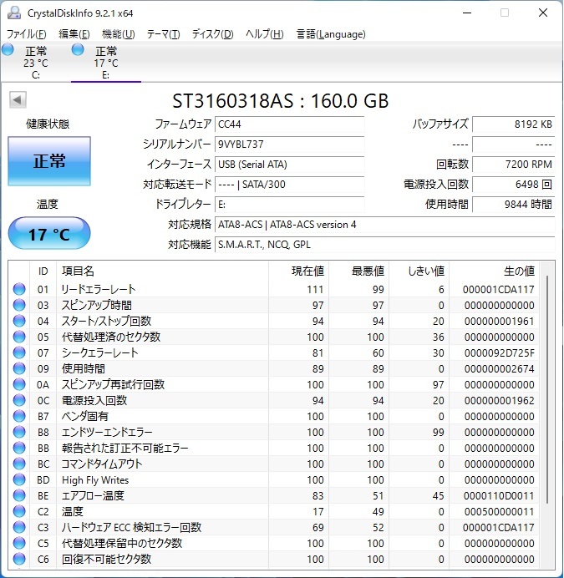564x578 pixels.
Task: Click the 正常 health status button
Action: [48, 161]
